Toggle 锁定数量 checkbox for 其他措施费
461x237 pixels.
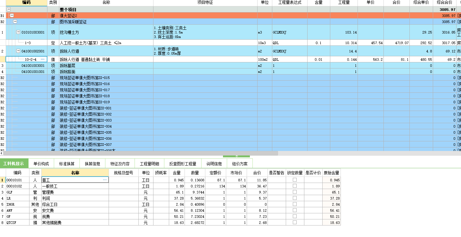[x=295, y=222]
